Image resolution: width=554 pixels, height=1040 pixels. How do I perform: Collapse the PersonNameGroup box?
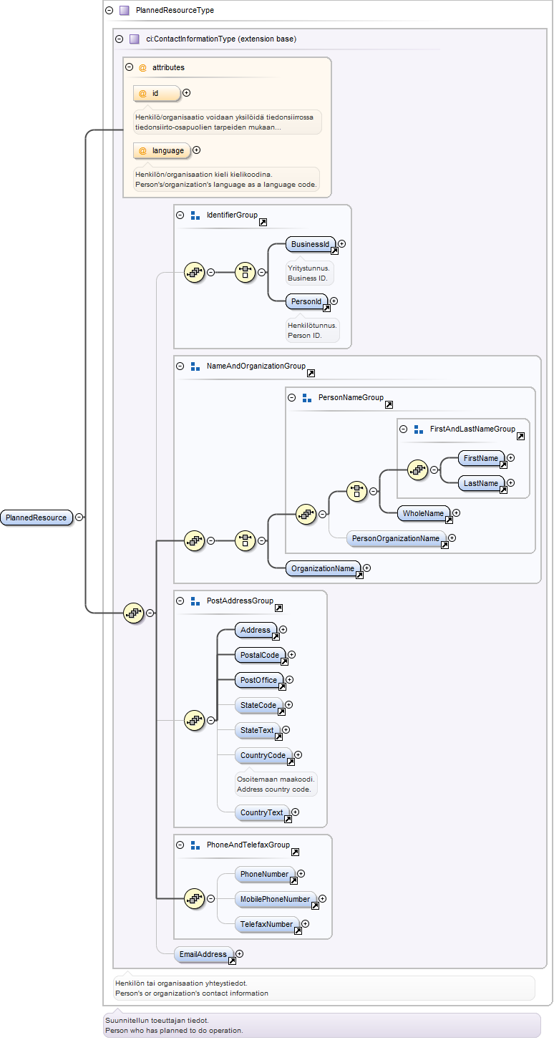pos(292,397)
